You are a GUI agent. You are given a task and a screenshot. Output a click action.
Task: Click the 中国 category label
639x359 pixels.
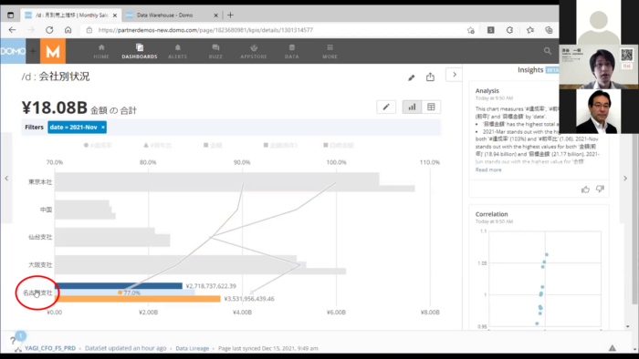click(46, 210)
